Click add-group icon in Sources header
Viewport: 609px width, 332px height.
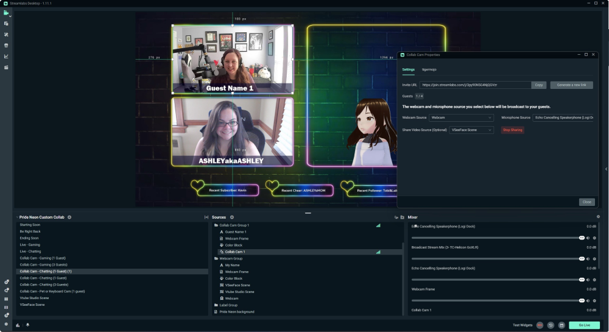tap(396, 217)
